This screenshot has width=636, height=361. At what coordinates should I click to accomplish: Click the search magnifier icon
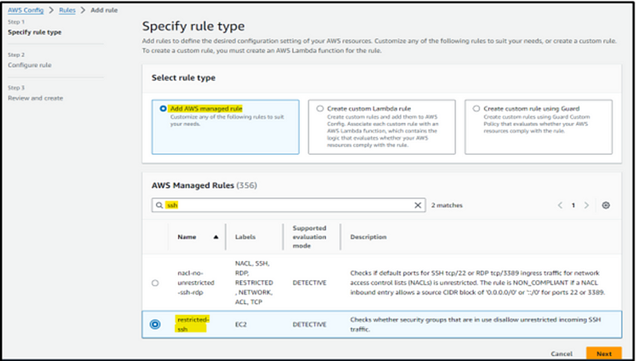158,205
